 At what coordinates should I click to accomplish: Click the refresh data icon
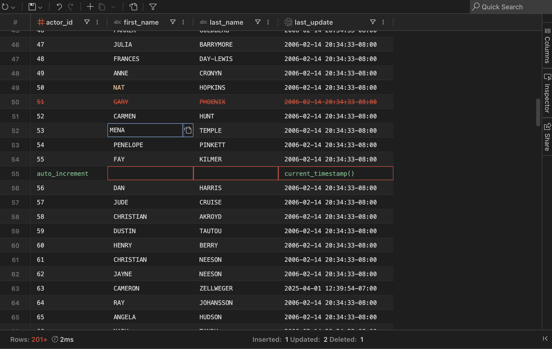click(x=5, y=7)
